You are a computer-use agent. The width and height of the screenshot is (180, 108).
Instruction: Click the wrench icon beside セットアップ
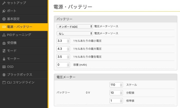click(4, 3)
